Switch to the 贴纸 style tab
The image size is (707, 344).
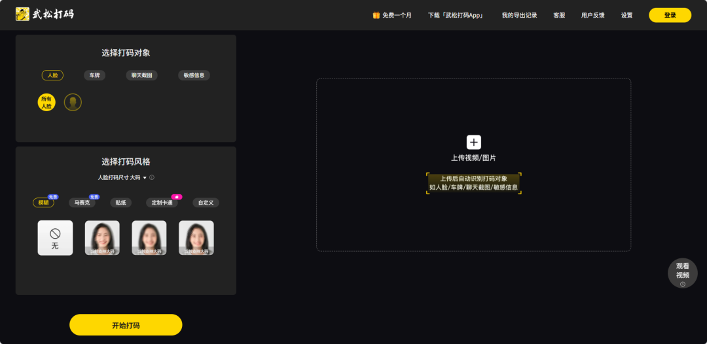coord(120,203)
